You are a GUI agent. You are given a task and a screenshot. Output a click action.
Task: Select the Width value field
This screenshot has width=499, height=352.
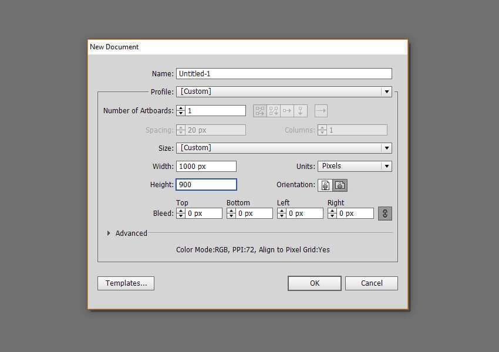(206, 166)
